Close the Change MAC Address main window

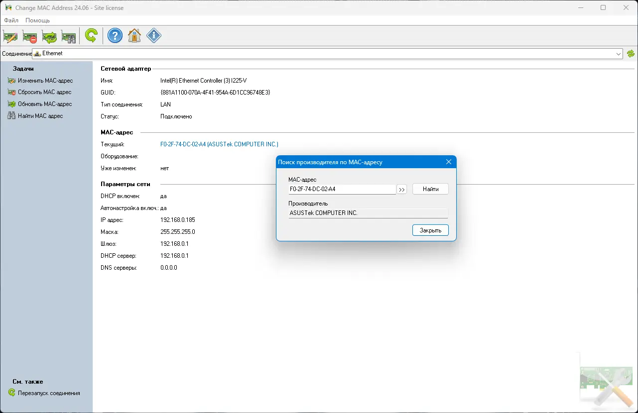click(627, 7)
